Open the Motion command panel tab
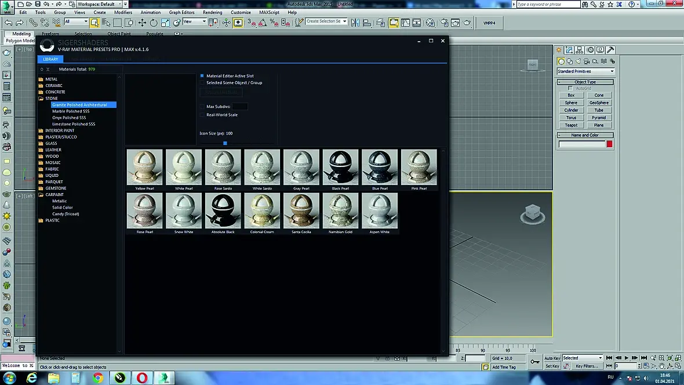The height and width of the screenshot is (385, 684). pos(590,50)
